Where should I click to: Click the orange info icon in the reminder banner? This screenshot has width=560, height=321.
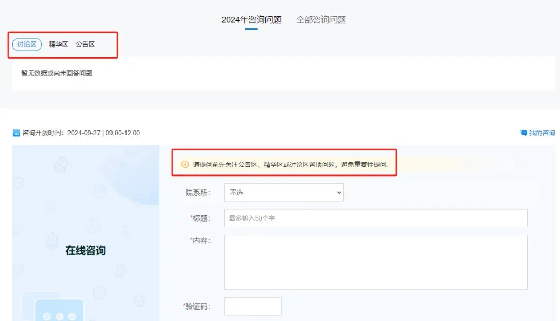pos(185,163)
